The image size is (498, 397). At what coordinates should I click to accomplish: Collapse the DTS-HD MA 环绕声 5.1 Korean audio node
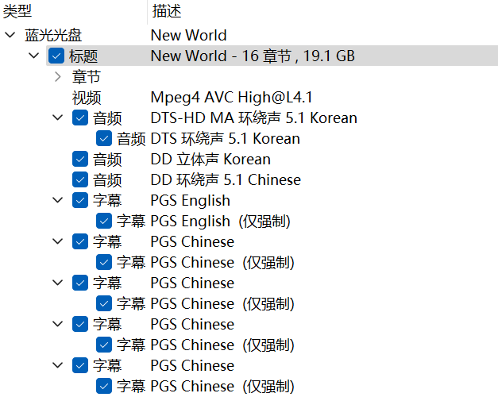tap(57, 118)
